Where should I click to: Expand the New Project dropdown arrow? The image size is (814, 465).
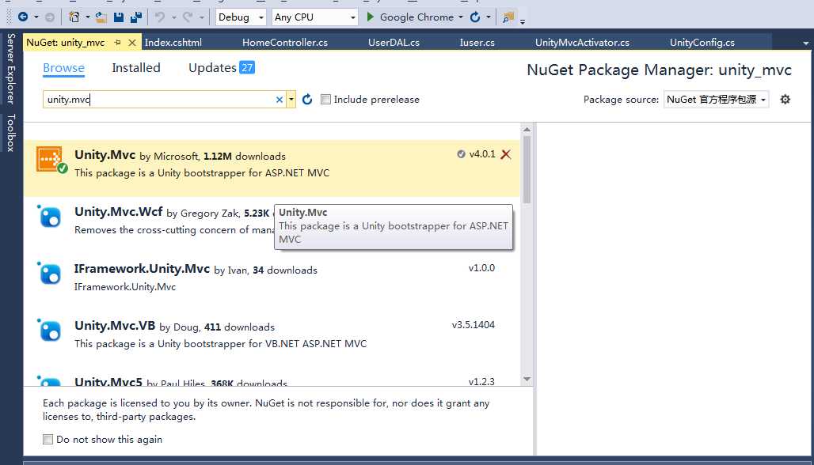coord(88,17)
